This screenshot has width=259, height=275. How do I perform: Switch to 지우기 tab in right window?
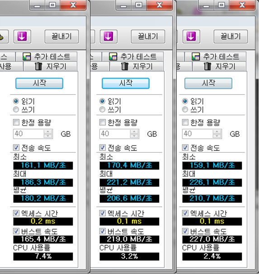(219, 66)
